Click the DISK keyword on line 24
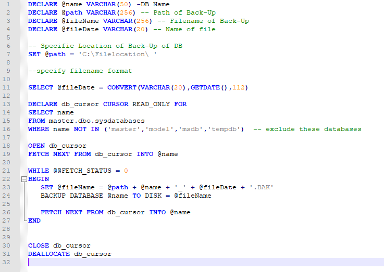 pos(153,196)
